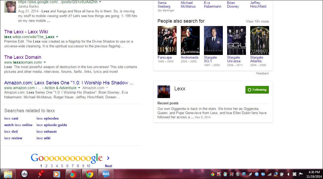Search related term watch lexx online
The height and width of the screenshot is (179, 323).
tap(18, 125)
